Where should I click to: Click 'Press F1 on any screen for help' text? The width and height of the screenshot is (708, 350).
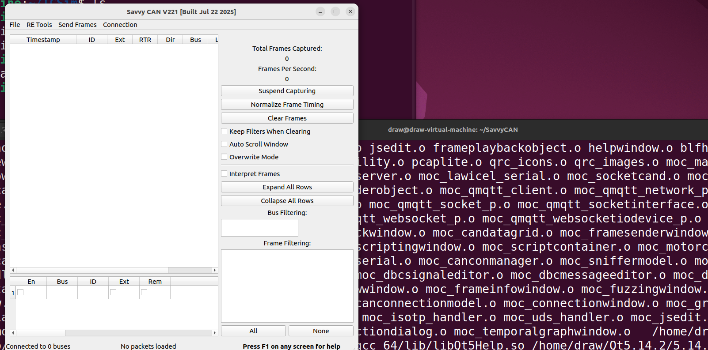click(x=291, y=346)
